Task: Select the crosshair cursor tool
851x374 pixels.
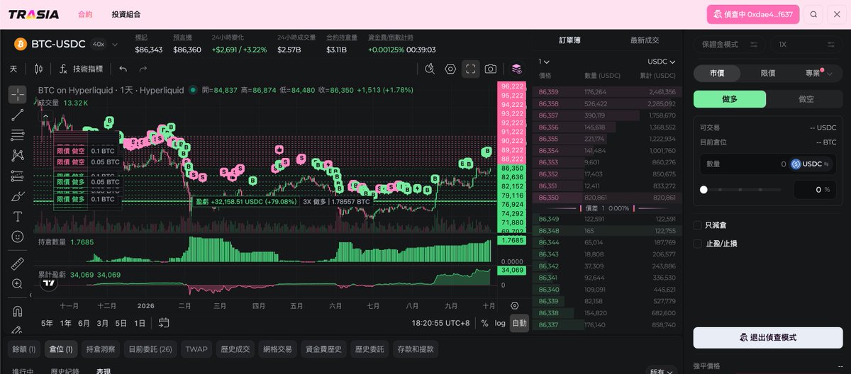Action: pyautogui.click(x=18, y=94)
